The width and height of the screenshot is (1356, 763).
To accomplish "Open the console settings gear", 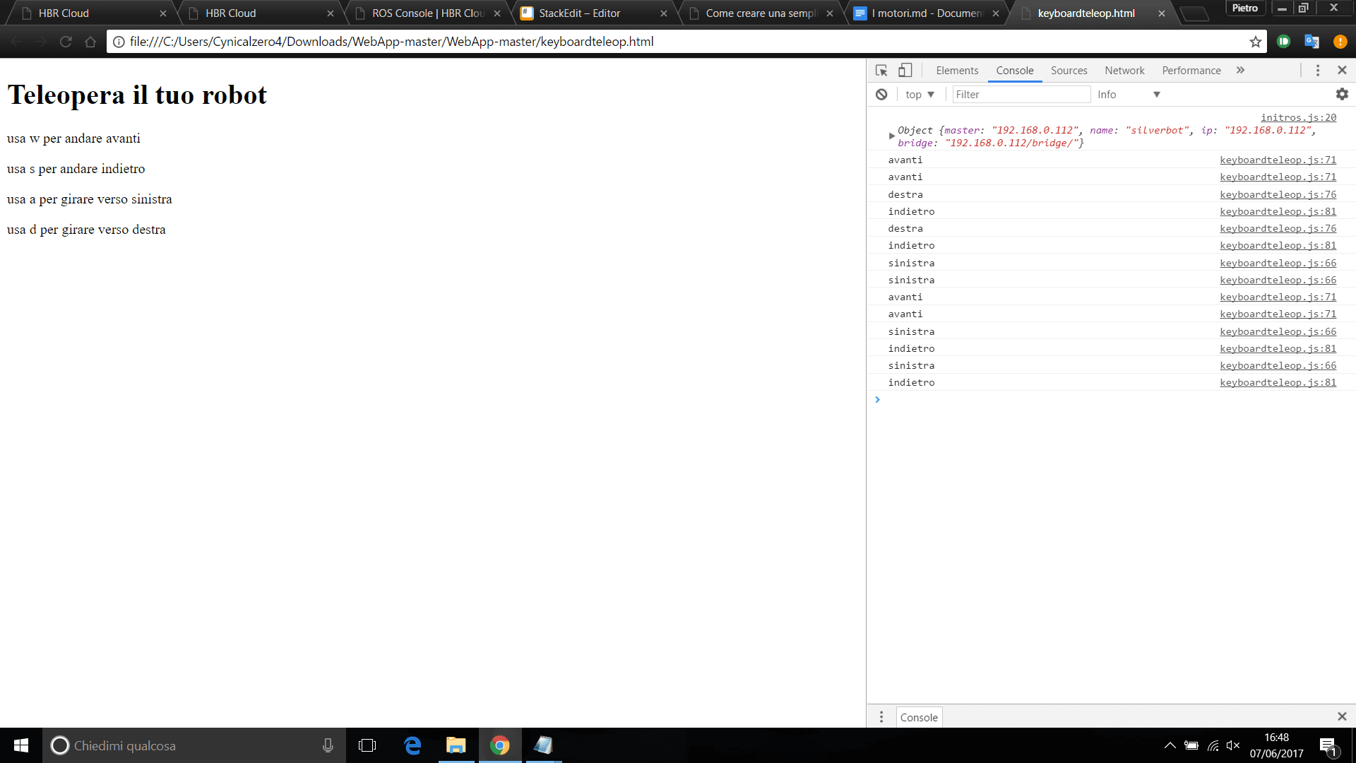I will pos(1341,95).
